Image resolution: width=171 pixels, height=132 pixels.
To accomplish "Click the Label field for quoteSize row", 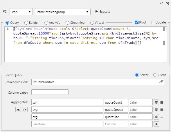I will click(141, 117).
